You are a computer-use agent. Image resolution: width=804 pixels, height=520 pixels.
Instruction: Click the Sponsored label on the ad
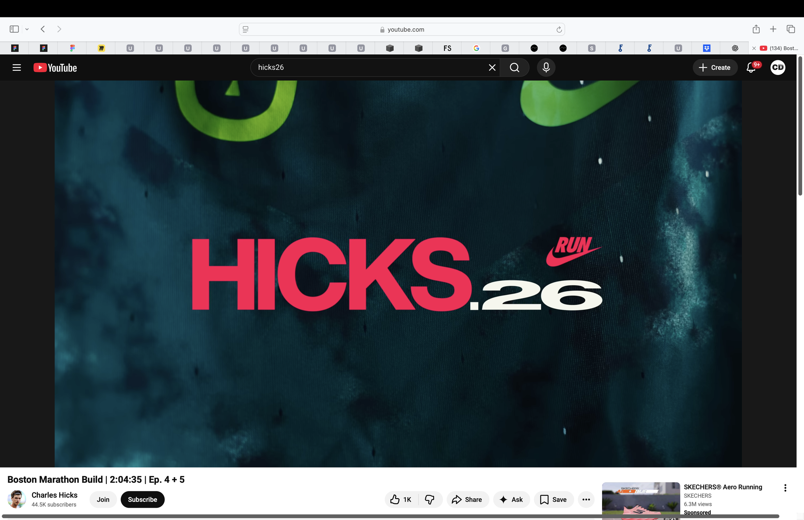pyautogui.click(x=697, y=512)
